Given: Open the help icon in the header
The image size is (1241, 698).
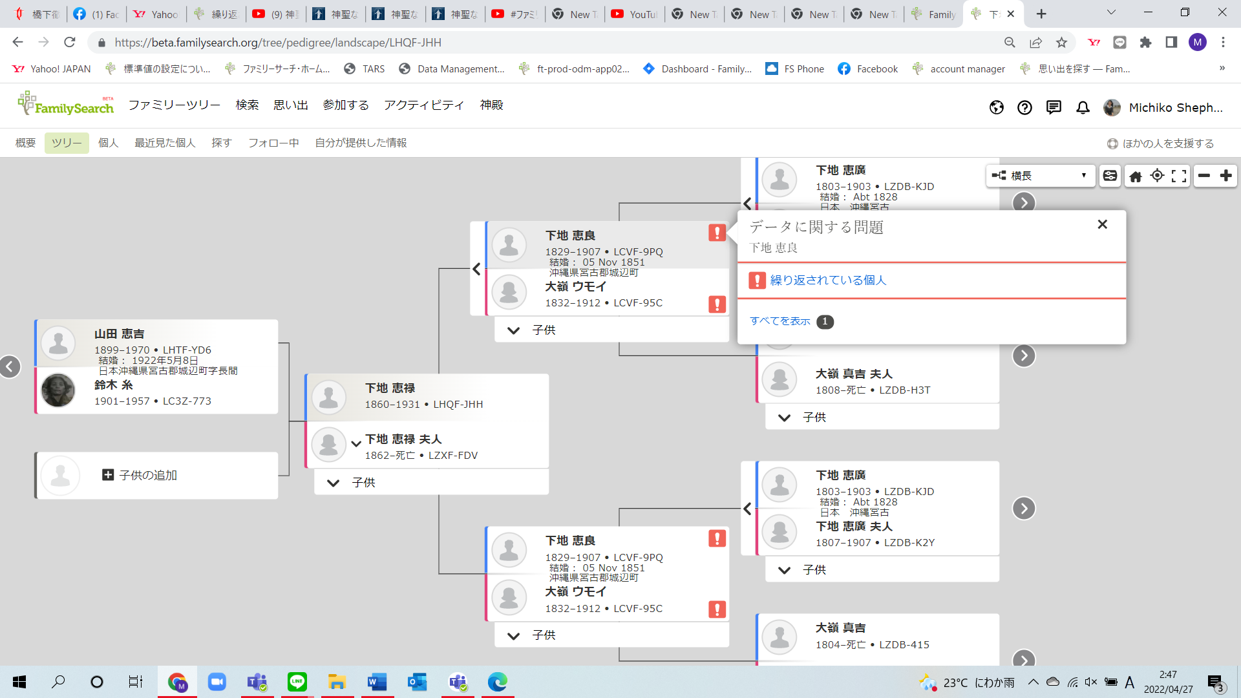Looking at the screenshot, I should coord(1024,108).
